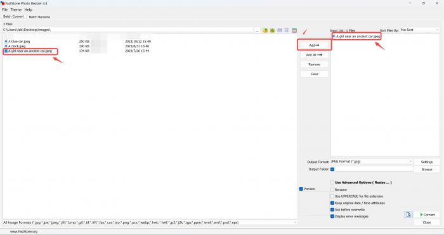Screen dimensions: 444x235
Task: Select A girl near an ancient car.jpeg in source list
Action: tap(30, 51)
